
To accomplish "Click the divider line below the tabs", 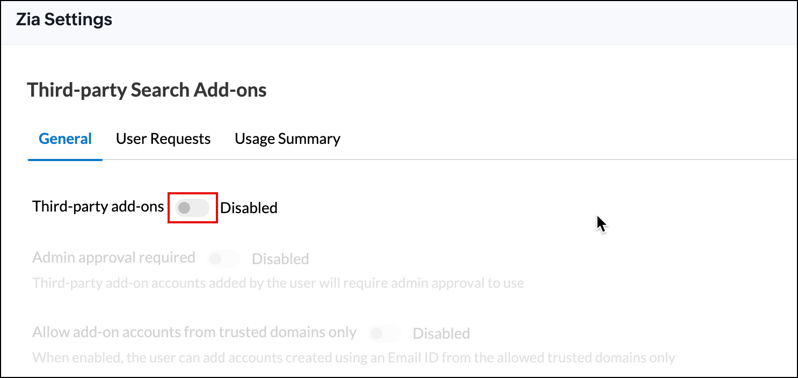I will click(430, 159).
